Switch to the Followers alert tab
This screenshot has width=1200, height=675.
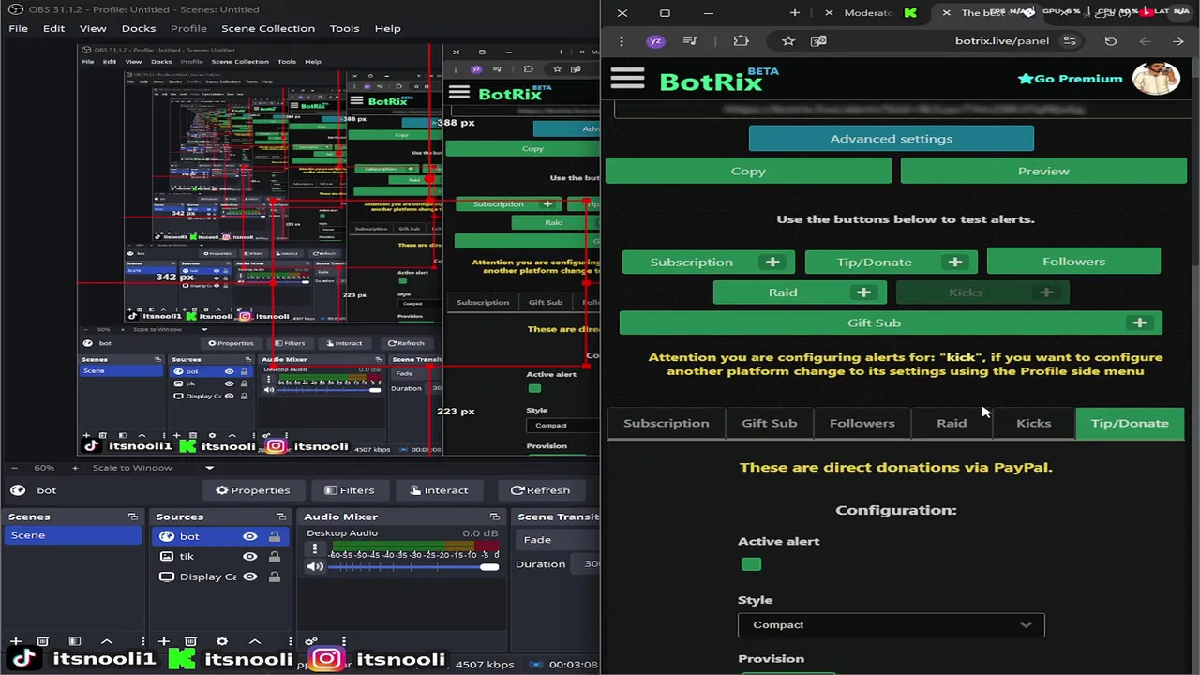(x=862, y=424)
